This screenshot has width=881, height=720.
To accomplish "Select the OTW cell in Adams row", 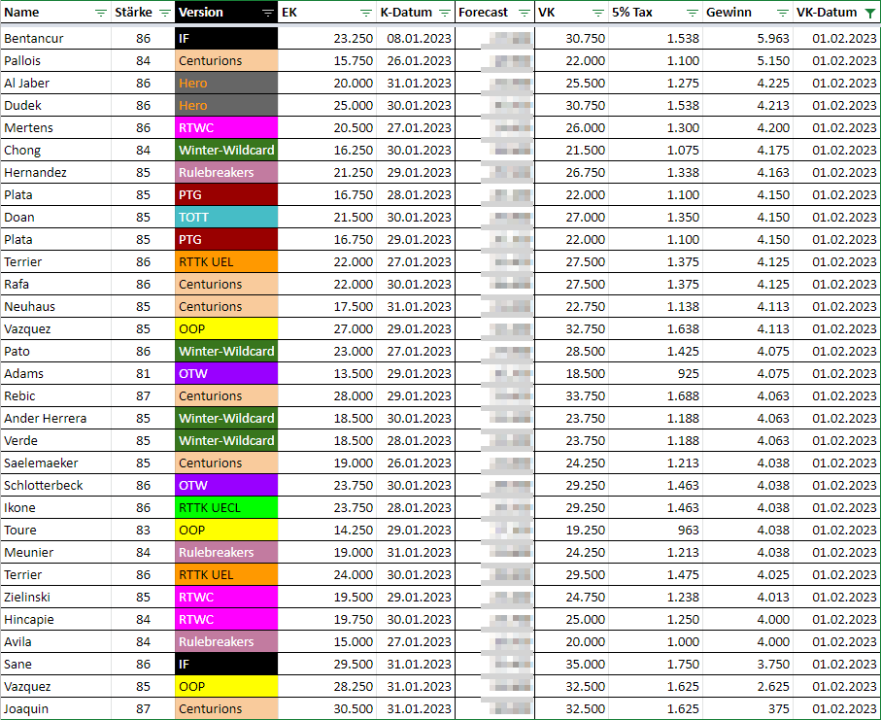I will pos(226,374).
